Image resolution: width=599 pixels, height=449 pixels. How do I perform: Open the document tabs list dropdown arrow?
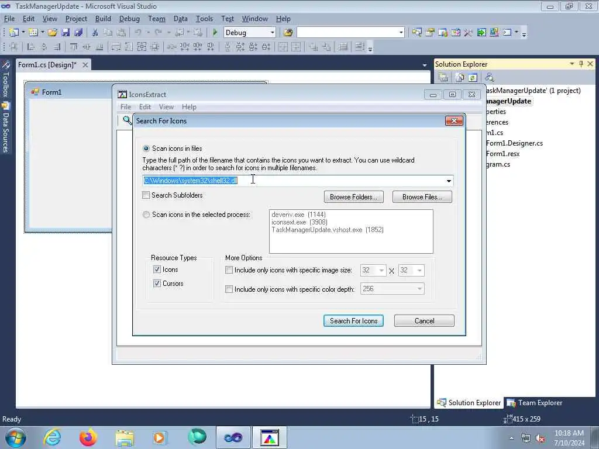[x=425, y=65]
